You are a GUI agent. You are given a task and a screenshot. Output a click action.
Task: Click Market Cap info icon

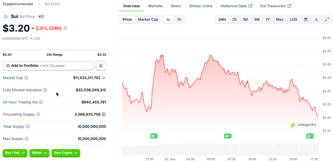(26, 78)
